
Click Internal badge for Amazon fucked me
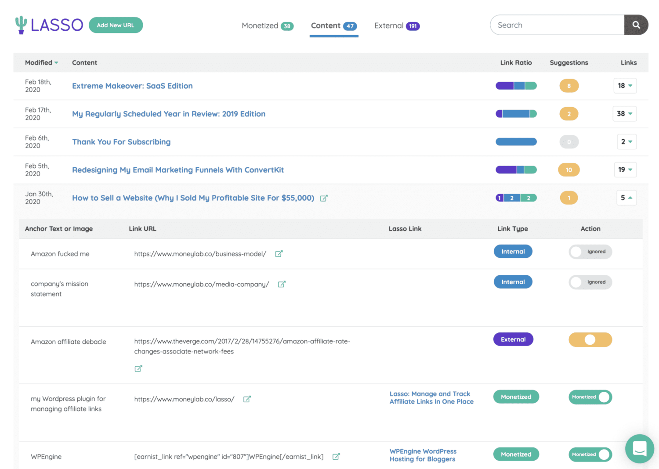(x=513, y=252)
